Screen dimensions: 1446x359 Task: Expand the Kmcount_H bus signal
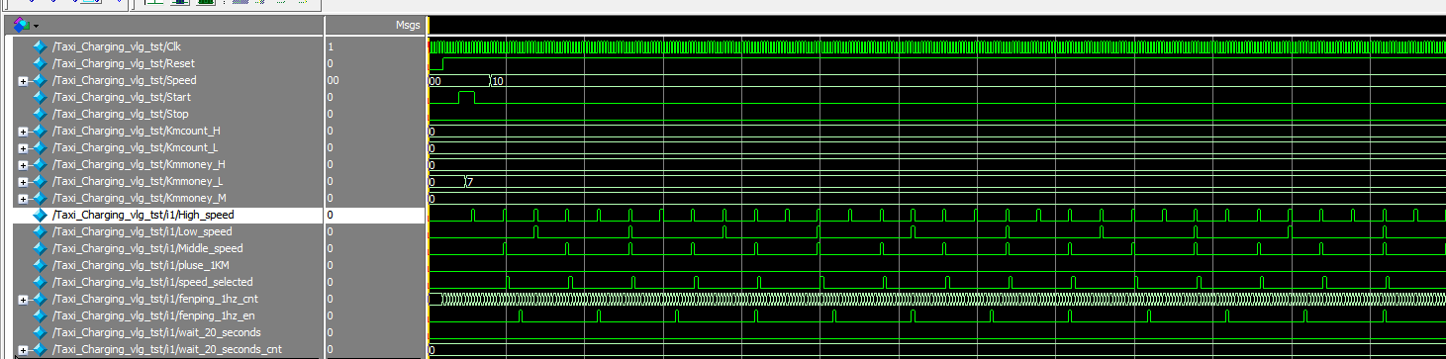click(23, 132)
